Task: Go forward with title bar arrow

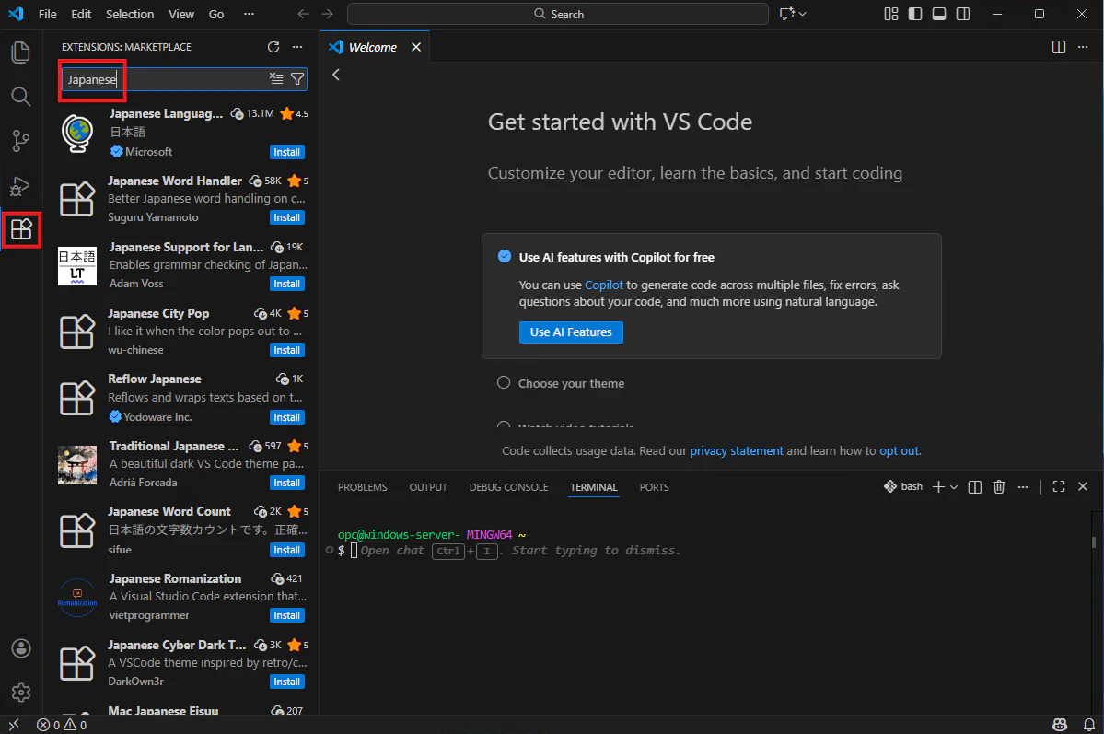Action: pyautogui.click(x=328, y=14)
